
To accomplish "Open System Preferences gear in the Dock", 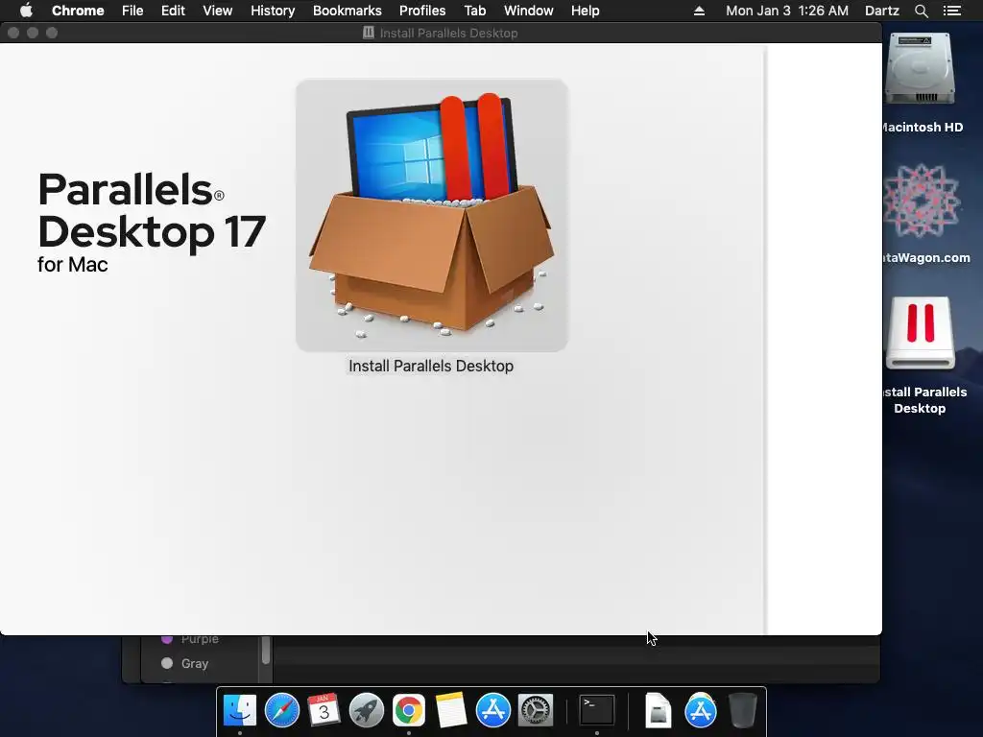I will (536, 711).
